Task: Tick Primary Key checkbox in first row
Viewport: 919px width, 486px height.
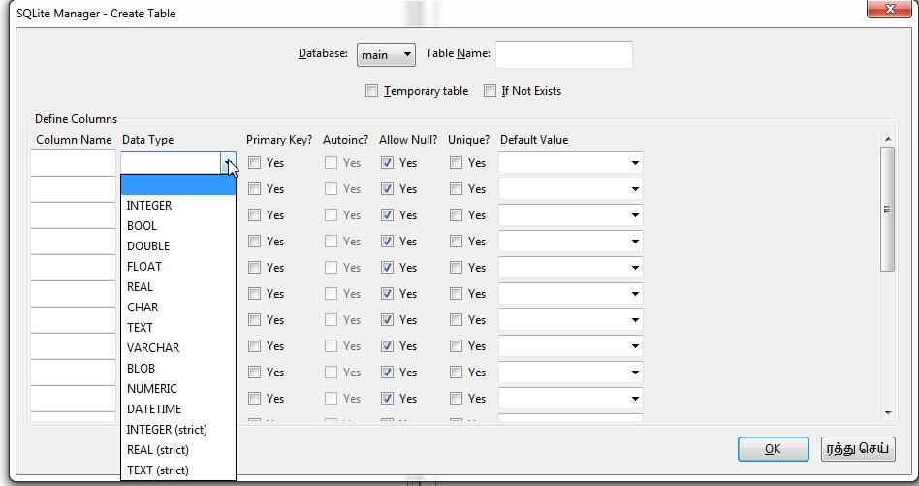Action: [x=254, y=163]
